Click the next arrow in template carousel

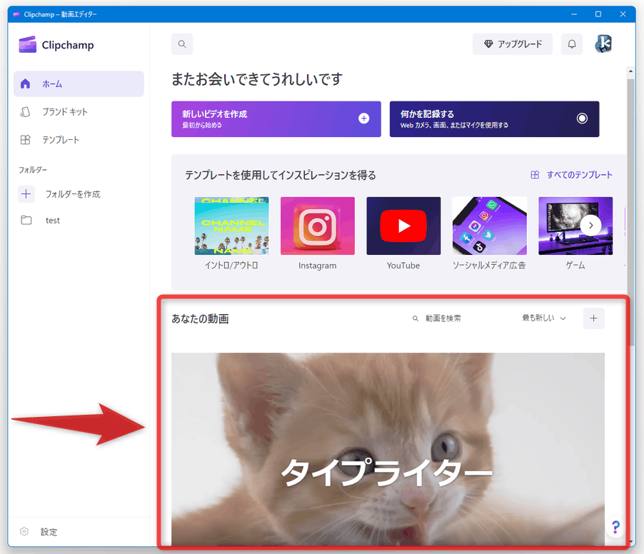(590, 226)
